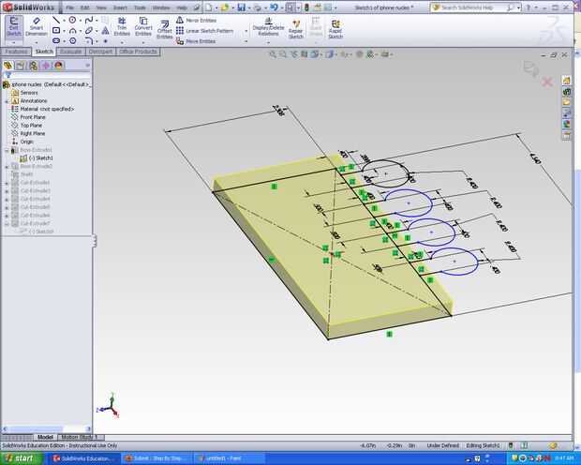Select the Spline sketch tool
Image resolution: width=581 pixels, height=465 pixels.
tap(89, 20)
